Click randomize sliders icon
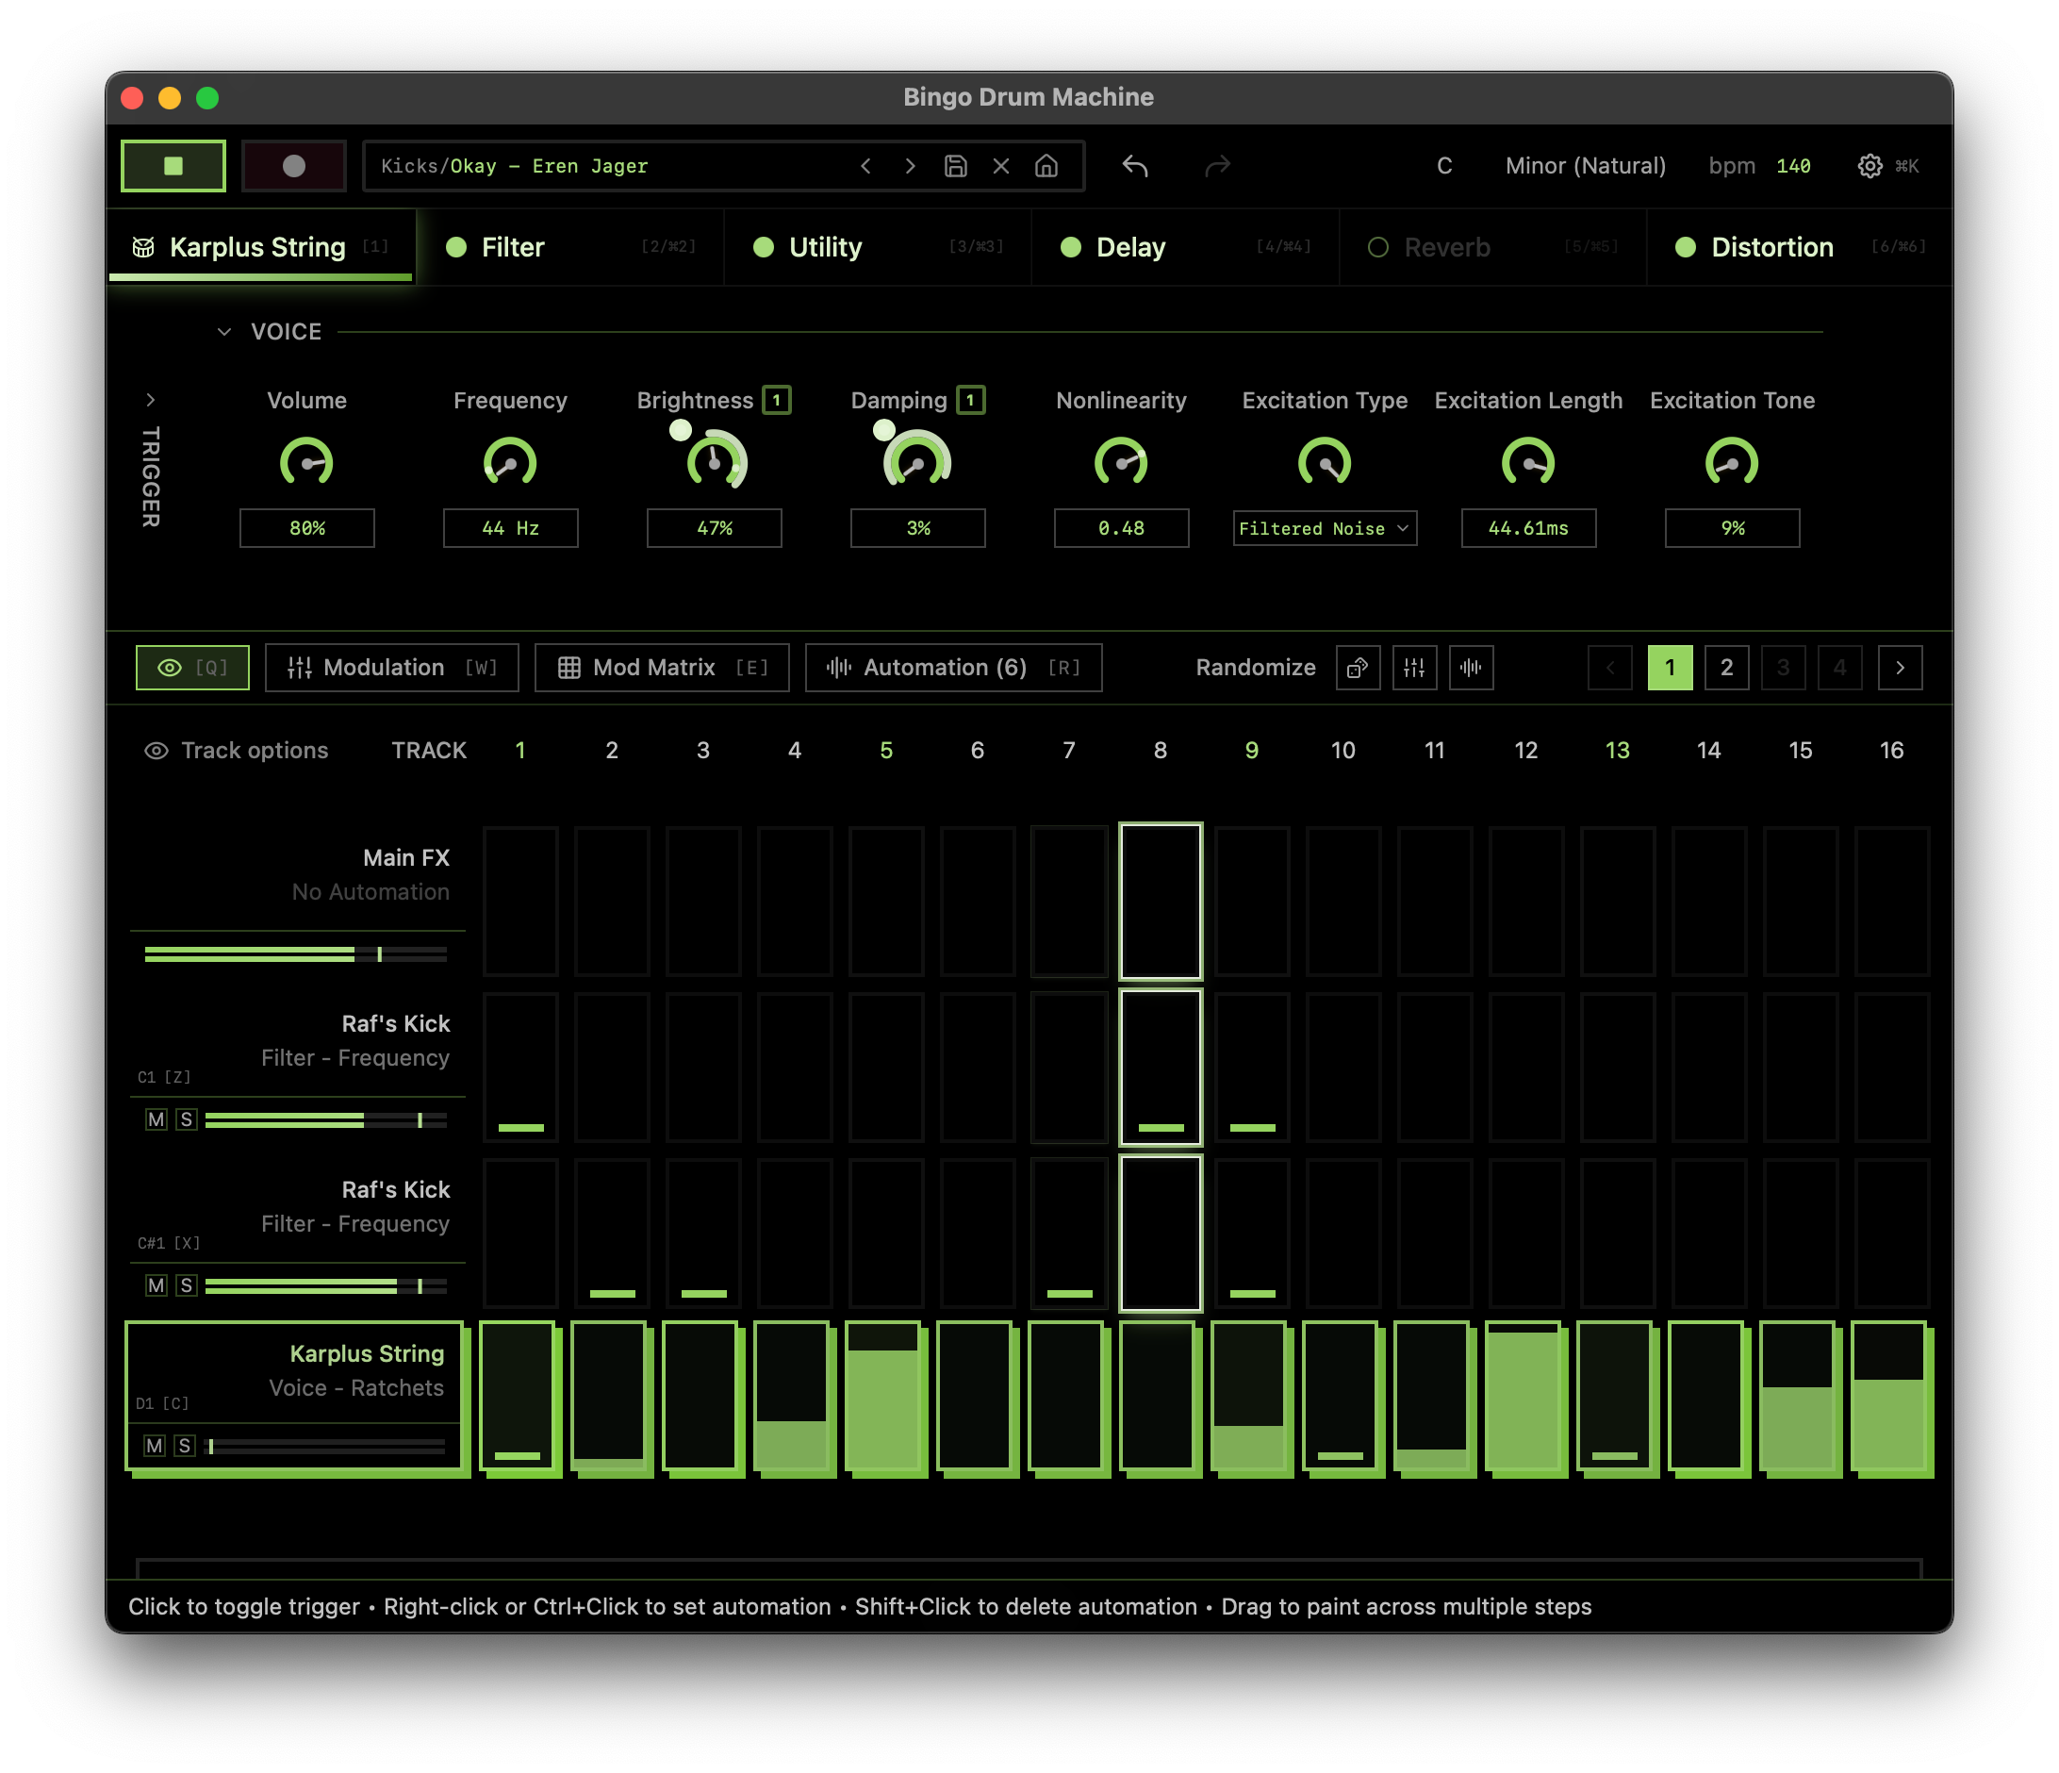The image size is (2059, 1773). (x=1414, y=668)
